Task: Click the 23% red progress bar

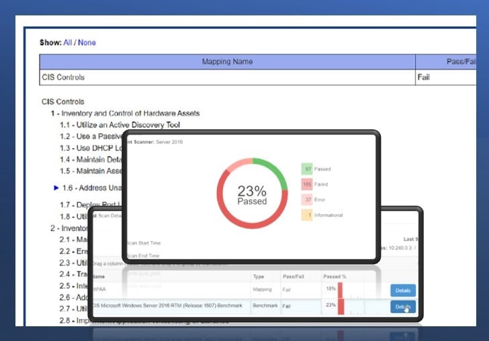Action: [x=341, y=306]
